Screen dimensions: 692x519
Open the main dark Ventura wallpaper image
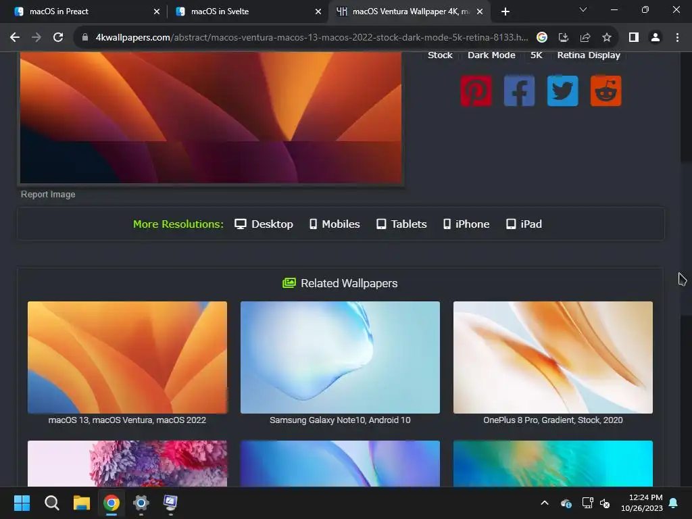pos(211,118)
